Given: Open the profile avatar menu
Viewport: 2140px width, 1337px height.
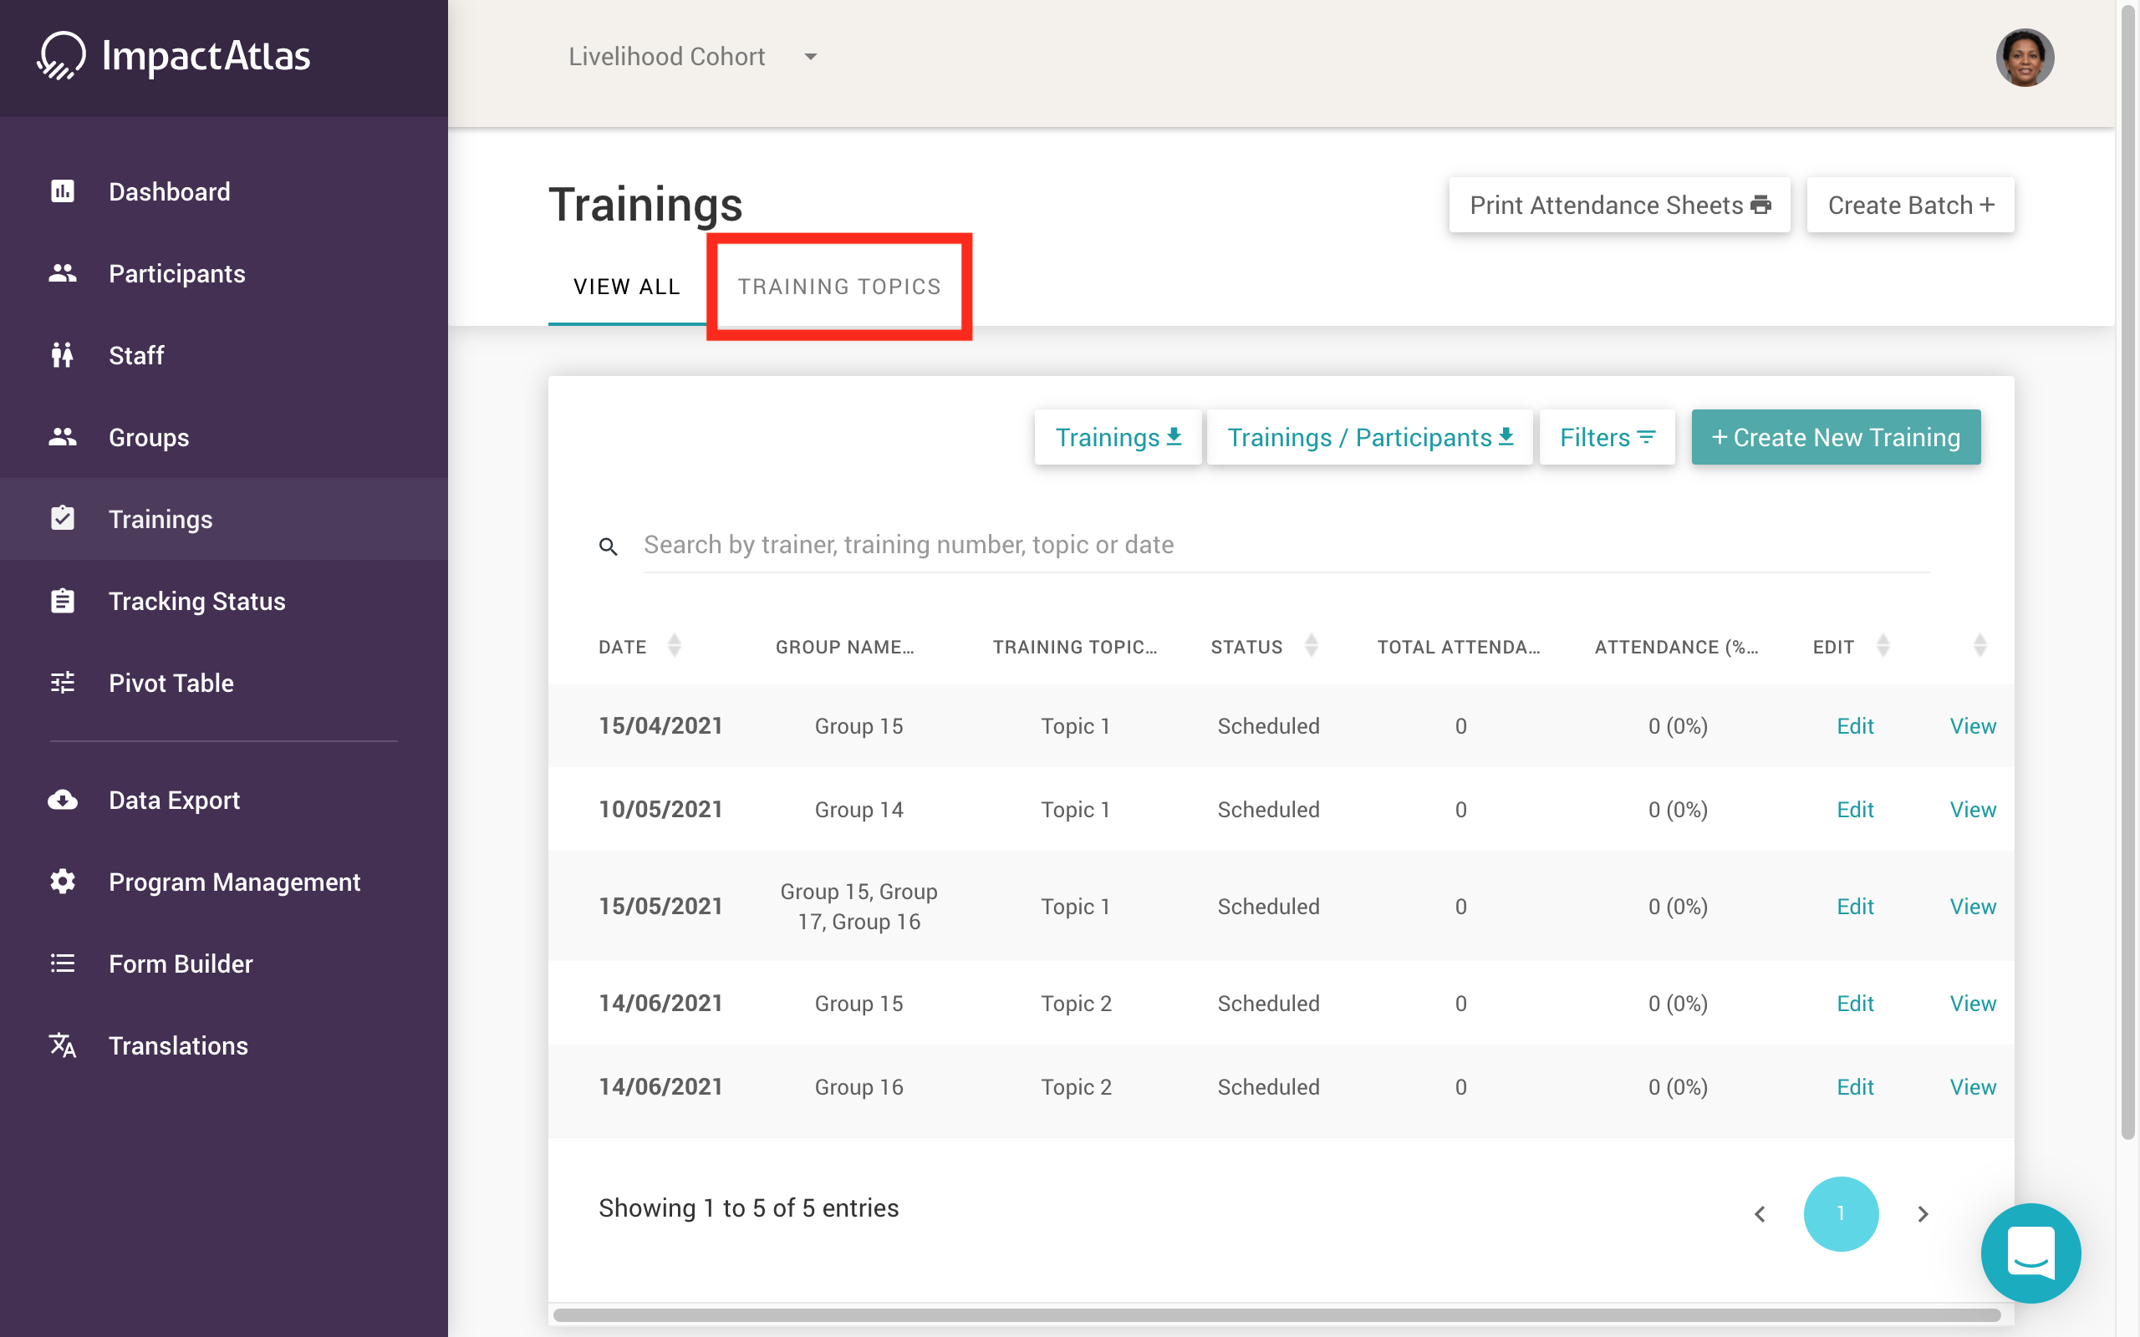Looking at the screenshot, I should (2026, 57).
